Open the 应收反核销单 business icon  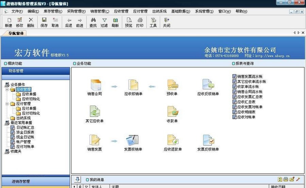point(208,84)
